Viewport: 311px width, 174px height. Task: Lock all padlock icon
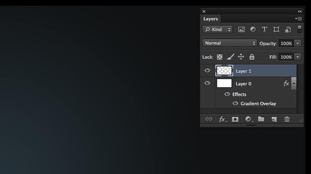(252, 57)
